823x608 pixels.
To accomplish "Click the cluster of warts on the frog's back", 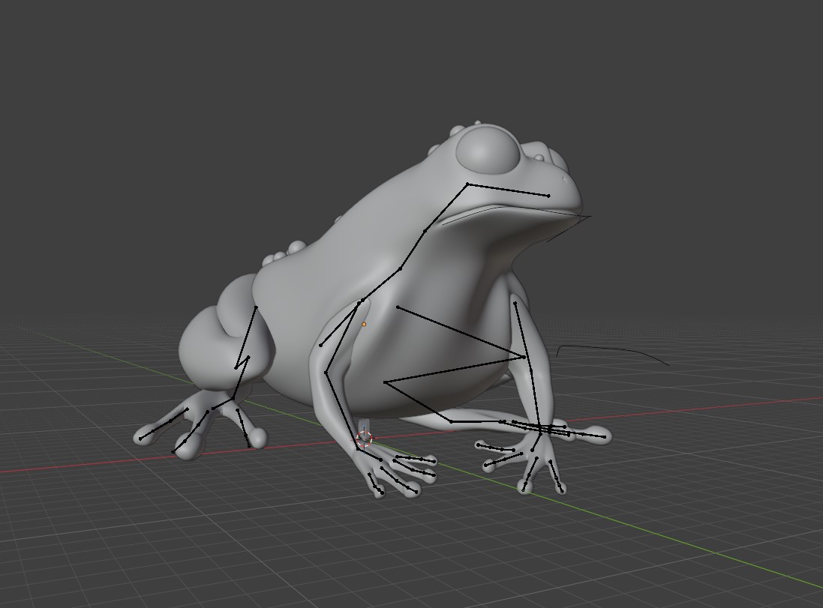I will tap(284, 253).
